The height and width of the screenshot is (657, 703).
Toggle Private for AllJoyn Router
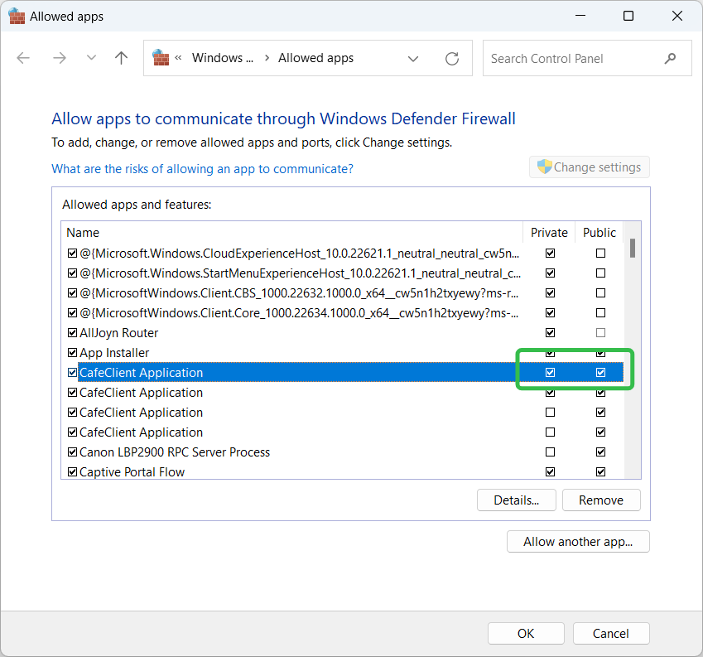pyautogui.click(x=550, y=333)
